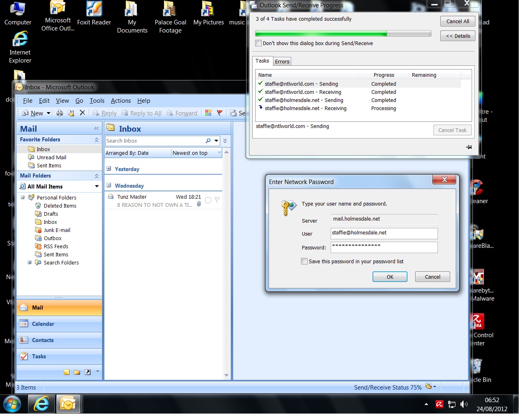The height and width of the screenshot is (416, 520).
Task: Click OK in Enter Network Password dialog
Action: pos(390,277)
